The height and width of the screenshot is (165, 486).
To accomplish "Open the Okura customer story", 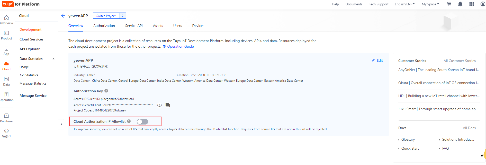I will (x=439, y=83).
